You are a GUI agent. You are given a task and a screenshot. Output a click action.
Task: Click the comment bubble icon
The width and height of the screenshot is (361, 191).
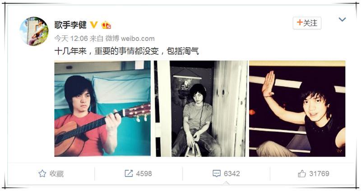pos(217,173)
